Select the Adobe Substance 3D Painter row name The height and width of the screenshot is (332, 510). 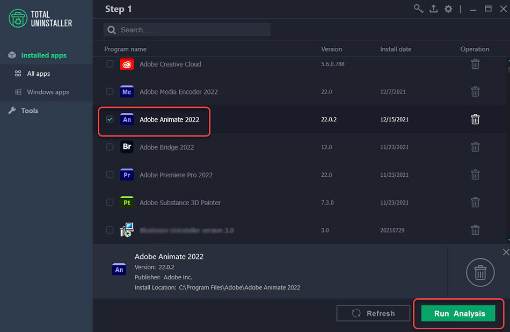[x=180, y=203]
